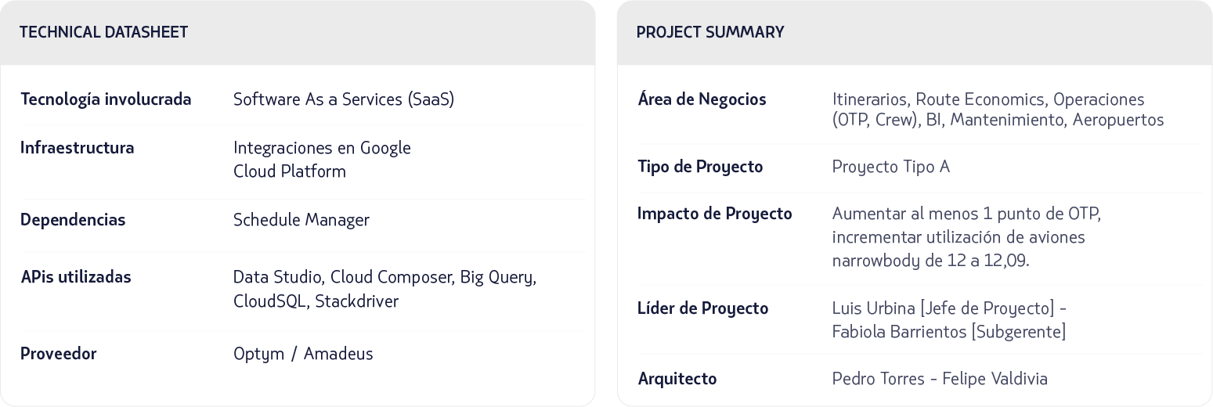This screenshot has height=407, width=1213.
Task: Click the Schedule Manager value
Action: [x=301, y=220]
